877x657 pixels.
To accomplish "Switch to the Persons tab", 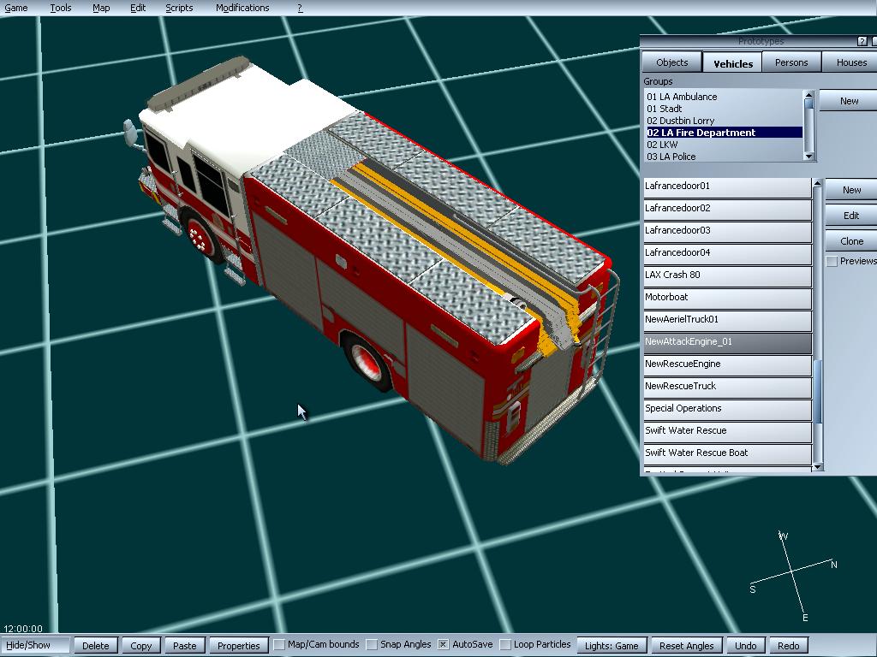I will tap(790, 62).
